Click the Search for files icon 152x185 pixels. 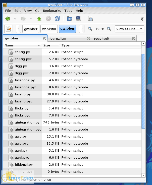pos(91,19)
